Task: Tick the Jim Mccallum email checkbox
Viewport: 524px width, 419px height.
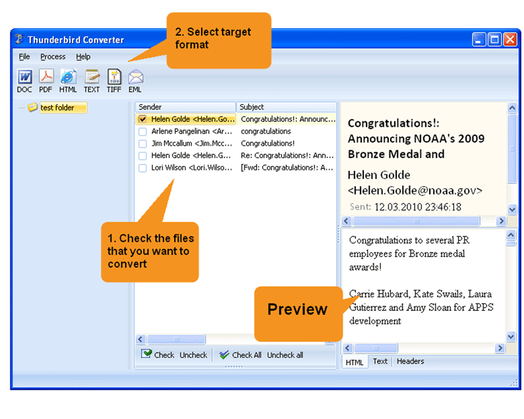Action: pyautogui.click(x=142, y=144)
